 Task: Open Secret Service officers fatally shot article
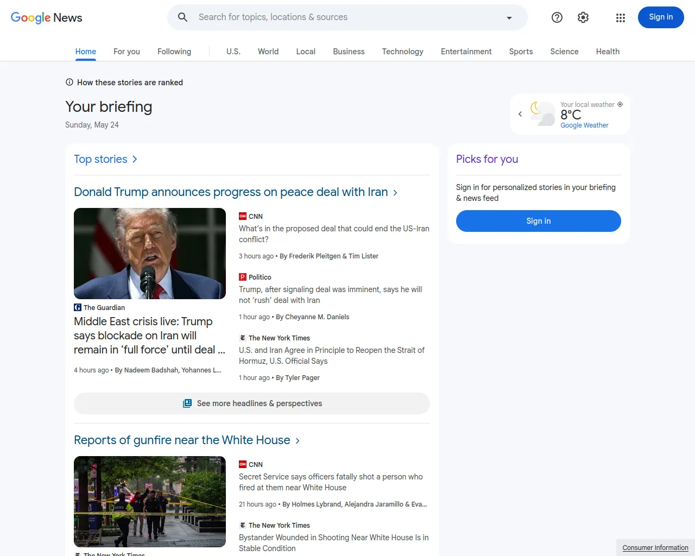(331, 482)
